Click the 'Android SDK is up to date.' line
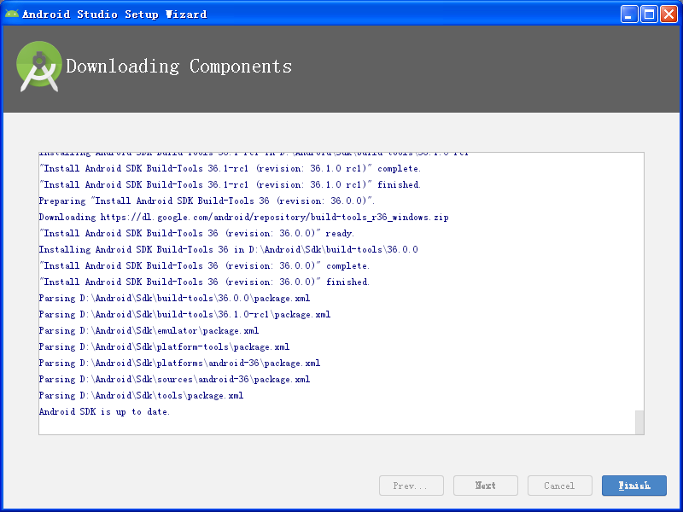The image size is (683, 512). (104, 411)
